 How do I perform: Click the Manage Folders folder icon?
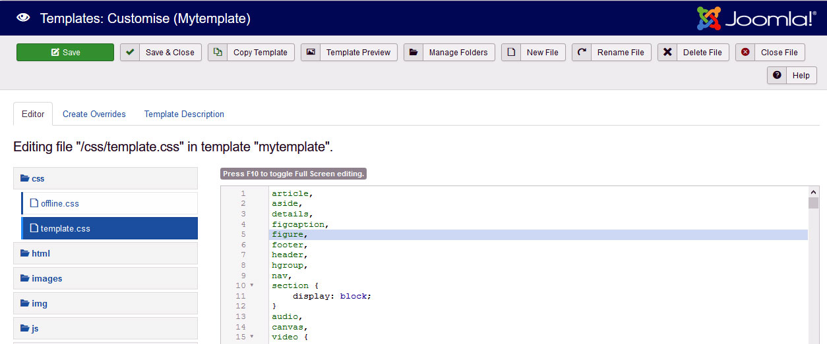[x=413, y=53]
